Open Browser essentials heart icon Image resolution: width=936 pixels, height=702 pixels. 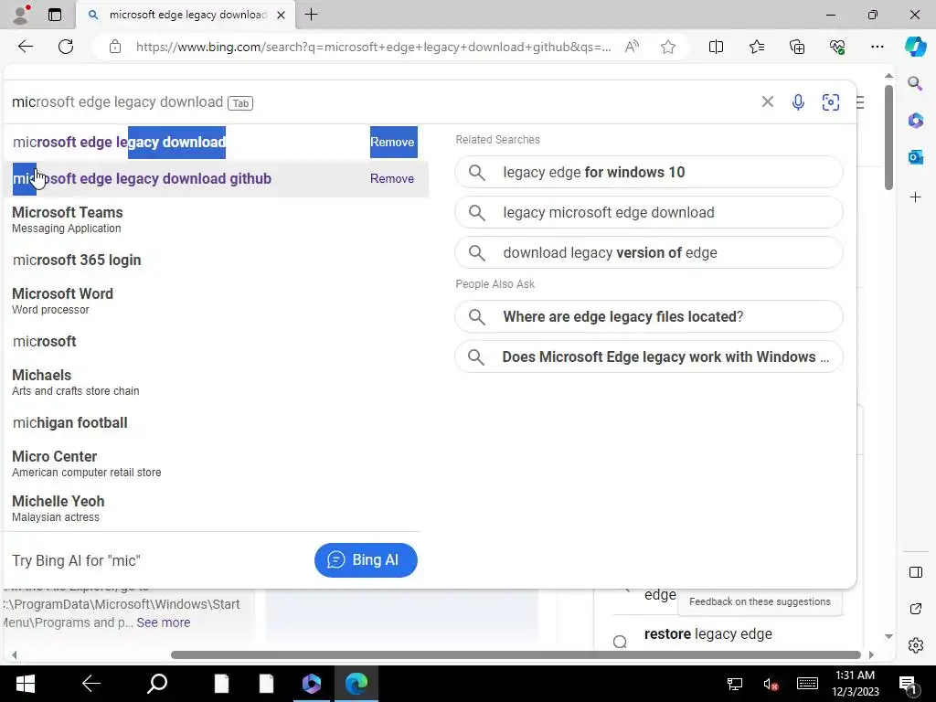click(837, 47)
